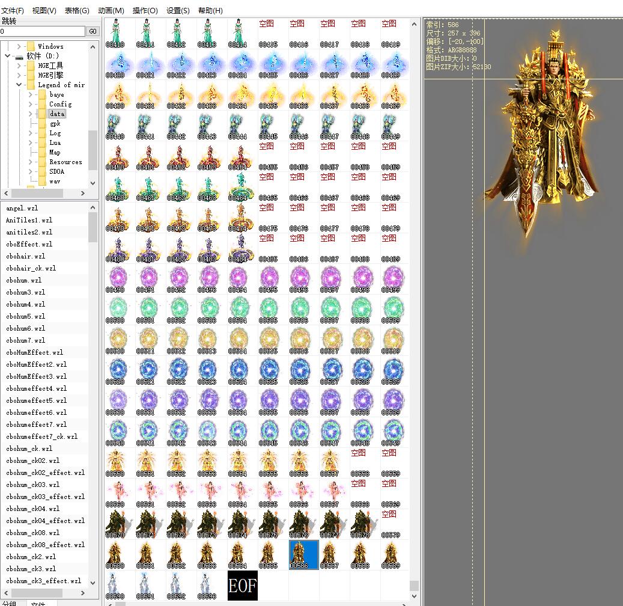Select angel.wzl in file list
Viewport: 623px width, 606px height.
(22, 209)
